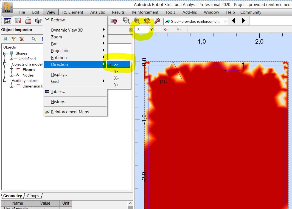Open the Tables entry with grid icon
The height and width of the screenshot is (209, 292).
coord(75,92)
